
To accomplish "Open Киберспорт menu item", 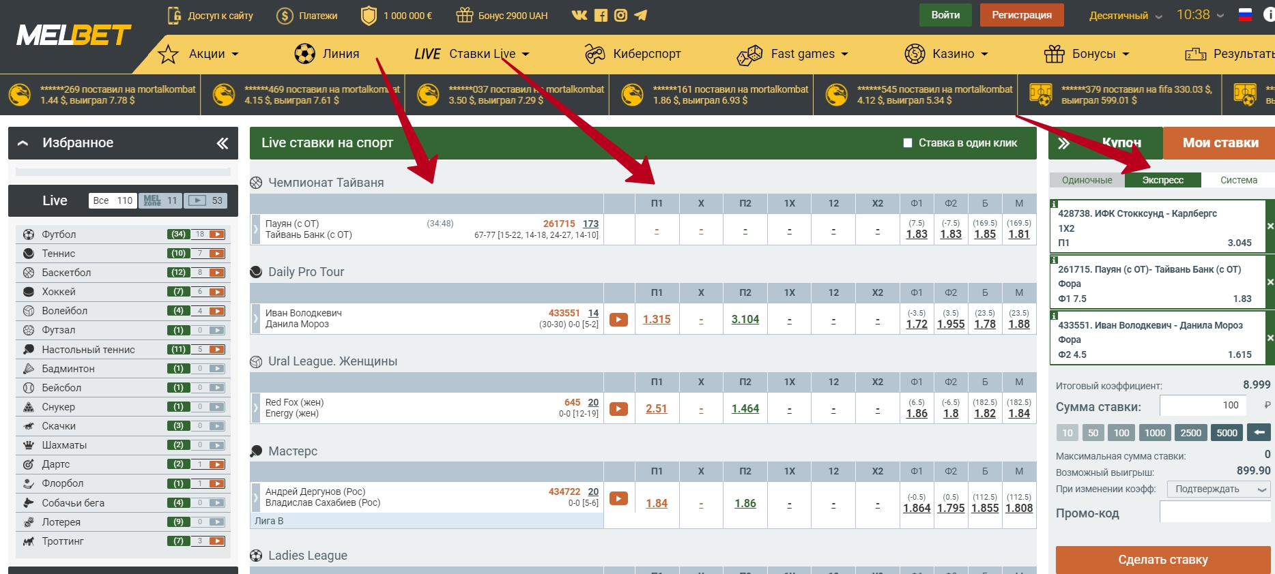I will [x=633, y=54].
